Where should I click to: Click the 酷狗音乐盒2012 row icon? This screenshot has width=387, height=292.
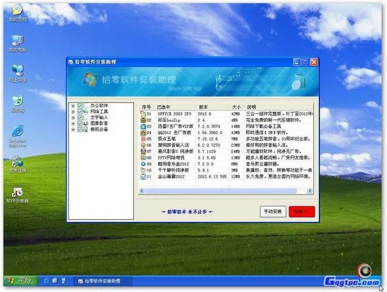(x=143, y=164)
